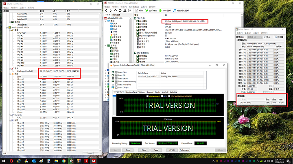Open Calculator from taskbar
This screenshot has width=293, height=164.
point(48,161)
